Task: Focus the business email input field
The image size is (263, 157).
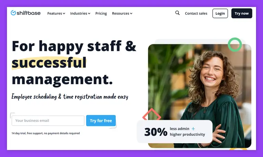Action: coord(48,121)
